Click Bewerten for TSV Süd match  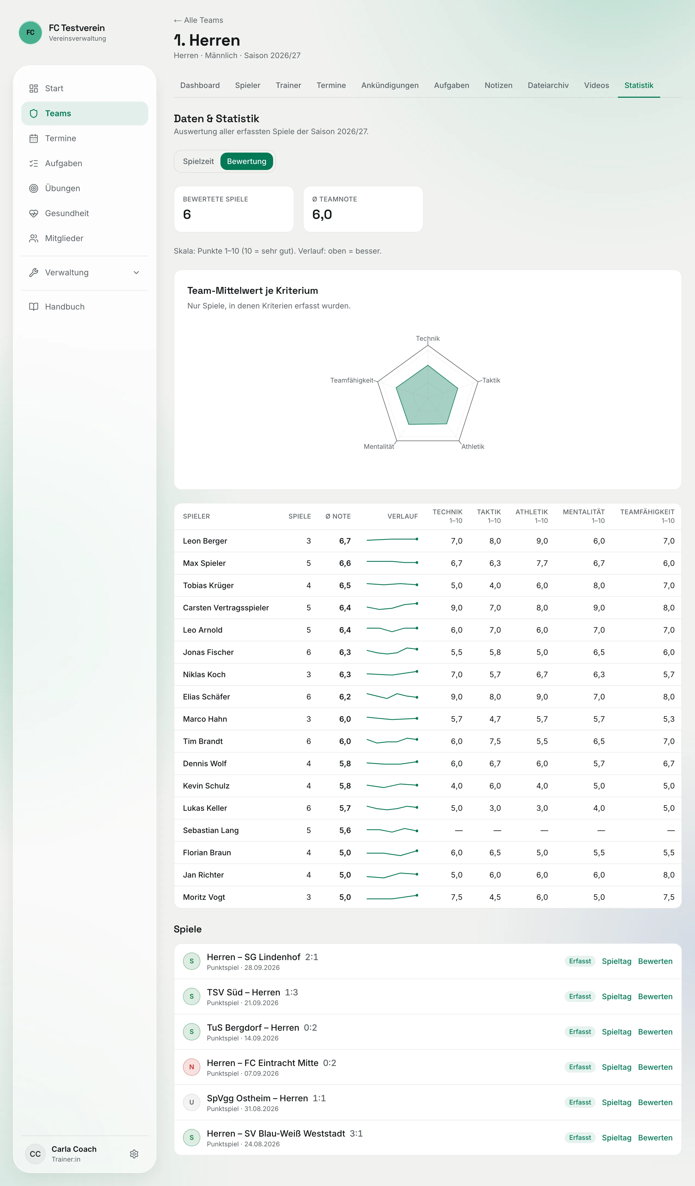655,996
